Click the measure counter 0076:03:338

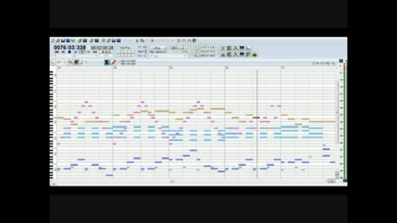pyautogui.click(x=69, y=47)
